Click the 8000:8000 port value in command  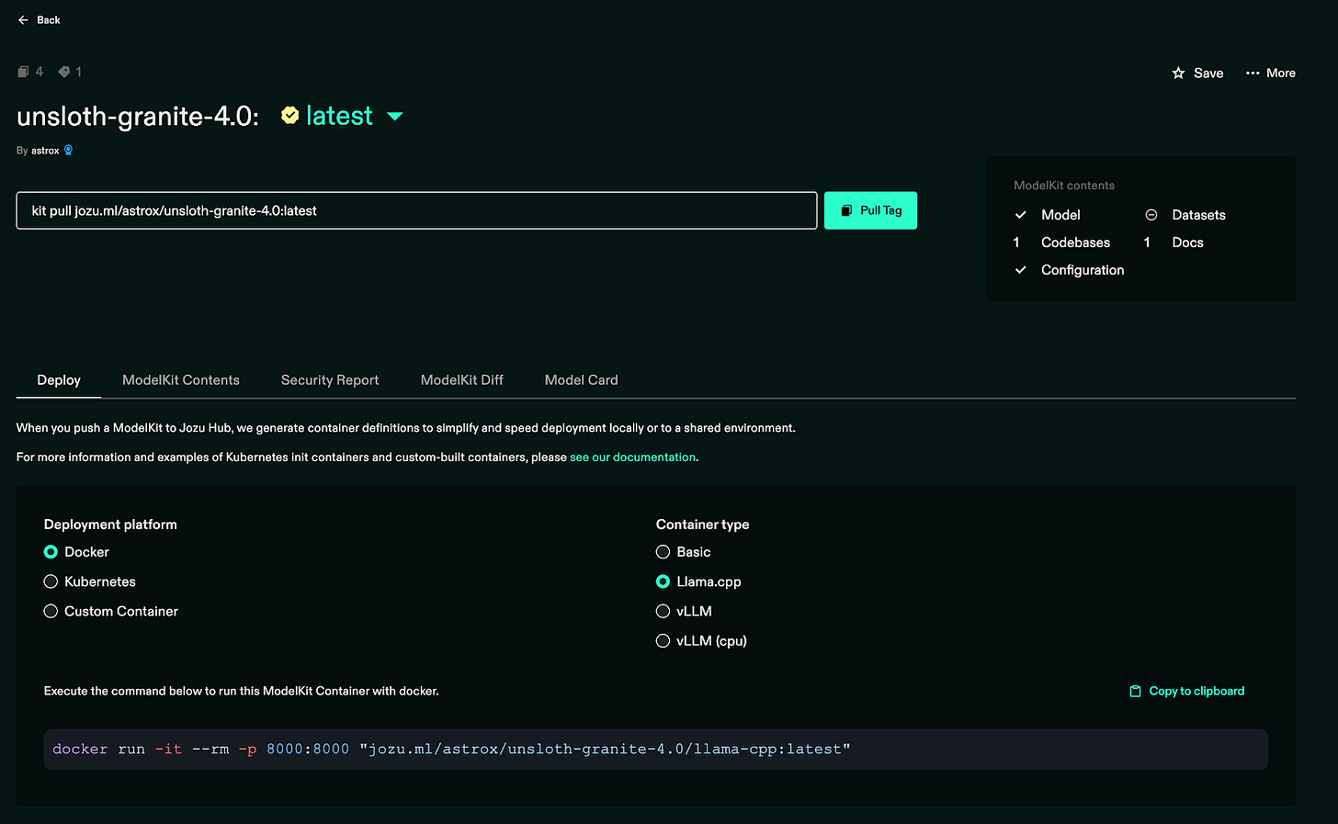pyautogui.click(x=308, y=750)
